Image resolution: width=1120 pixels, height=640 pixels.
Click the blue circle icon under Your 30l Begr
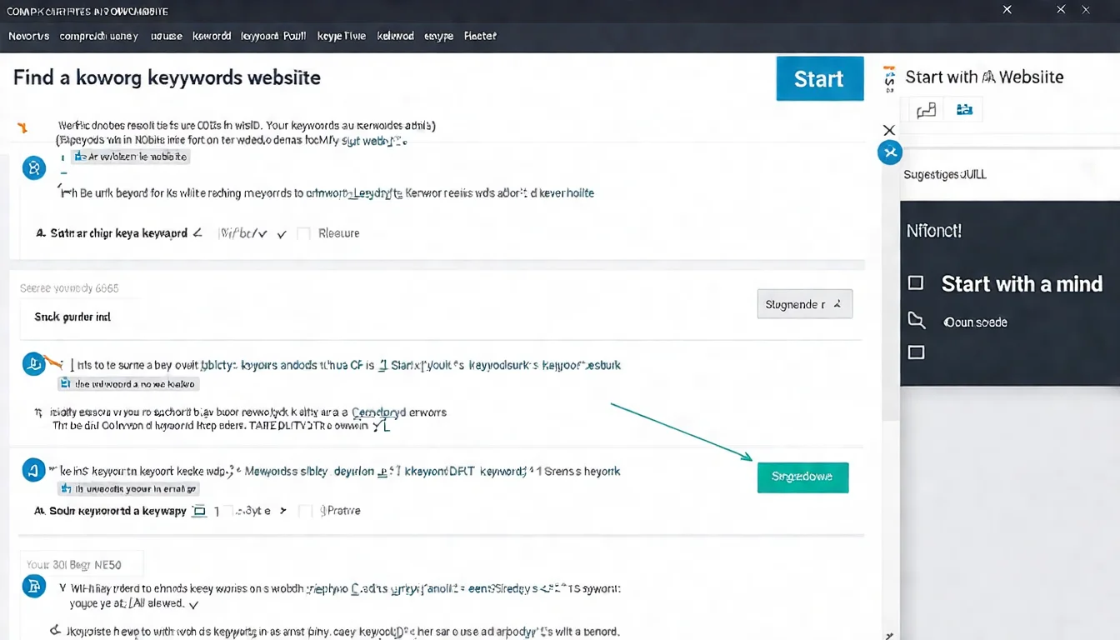point(34,587)
